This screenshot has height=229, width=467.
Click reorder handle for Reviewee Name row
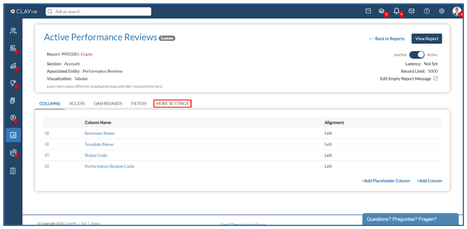(x=47, y=133)
